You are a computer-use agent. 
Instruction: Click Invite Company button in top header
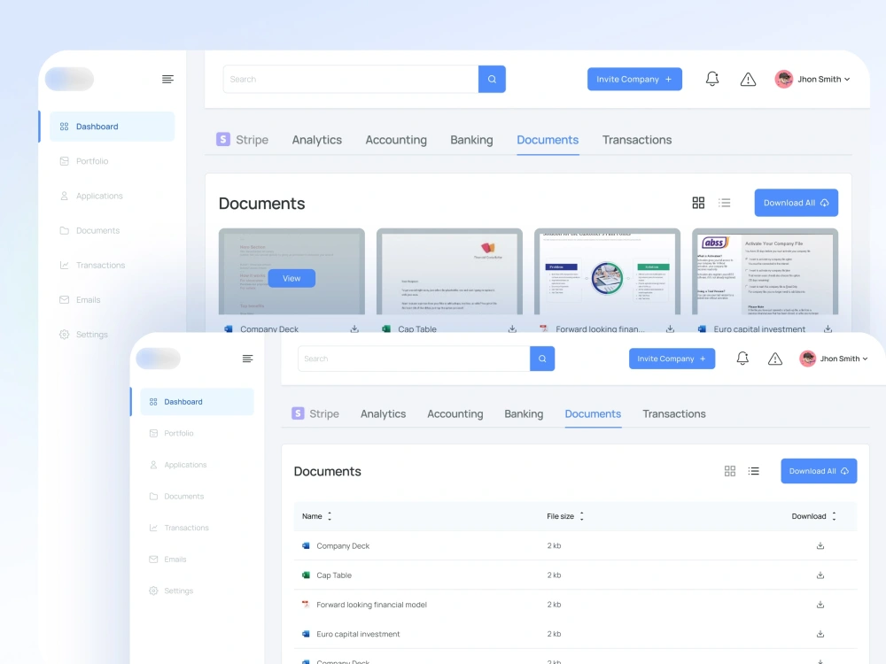tap(634, 79)
